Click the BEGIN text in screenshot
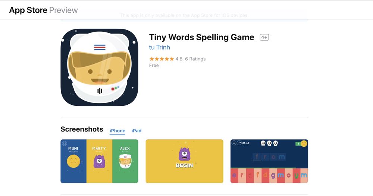The image size is (373, 196). (184, 165)
